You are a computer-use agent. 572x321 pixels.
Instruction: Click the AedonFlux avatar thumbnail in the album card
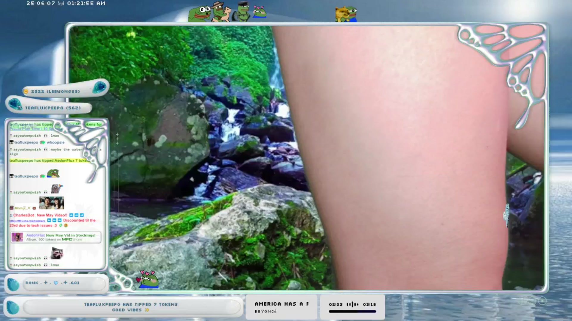[x=17, y=237]
